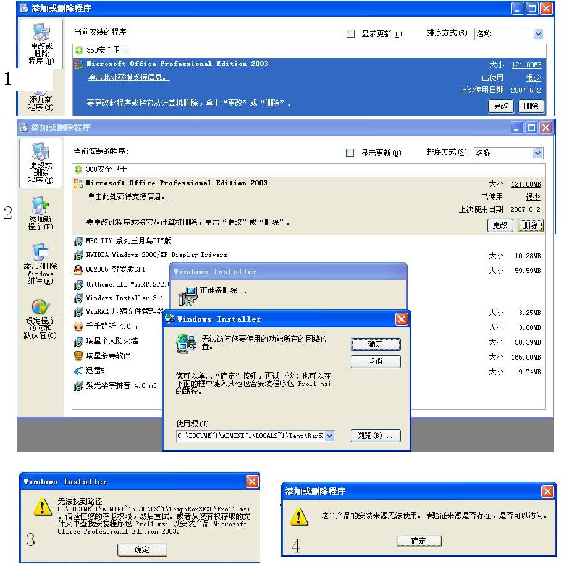Click 删除 button in second window
This screenshot has width=564, height=564.
pos(530,225)
